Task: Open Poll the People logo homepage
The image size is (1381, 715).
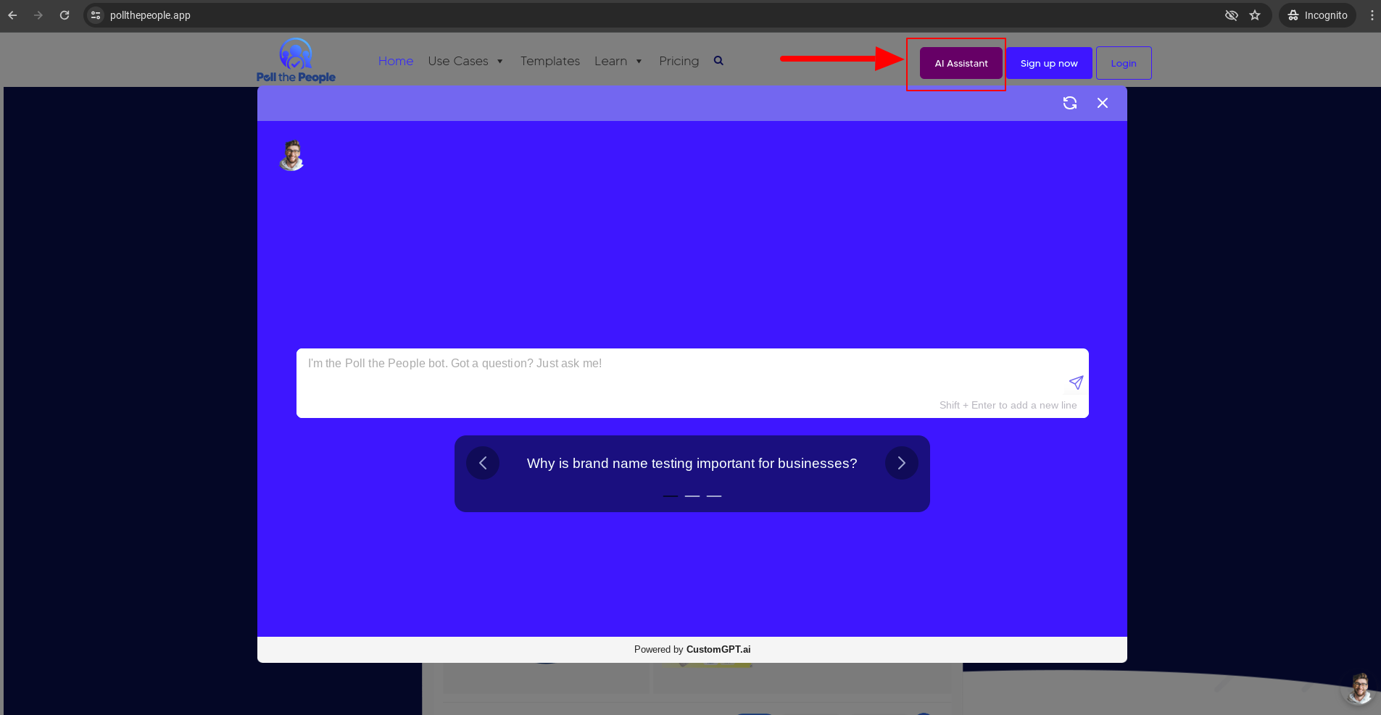Action: [296, 61]
